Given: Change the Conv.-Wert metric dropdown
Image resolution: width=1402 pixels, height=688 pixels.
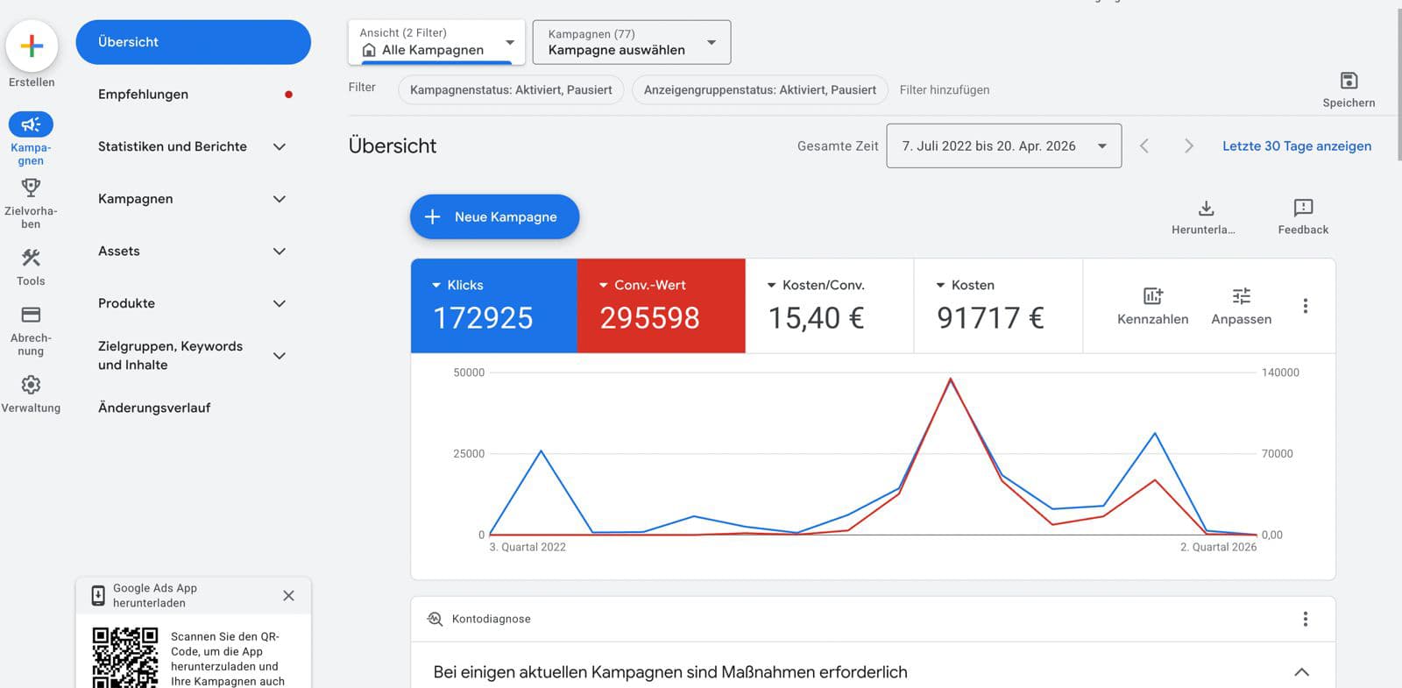Looking at the screenshot, I should [x=642, y=285].
